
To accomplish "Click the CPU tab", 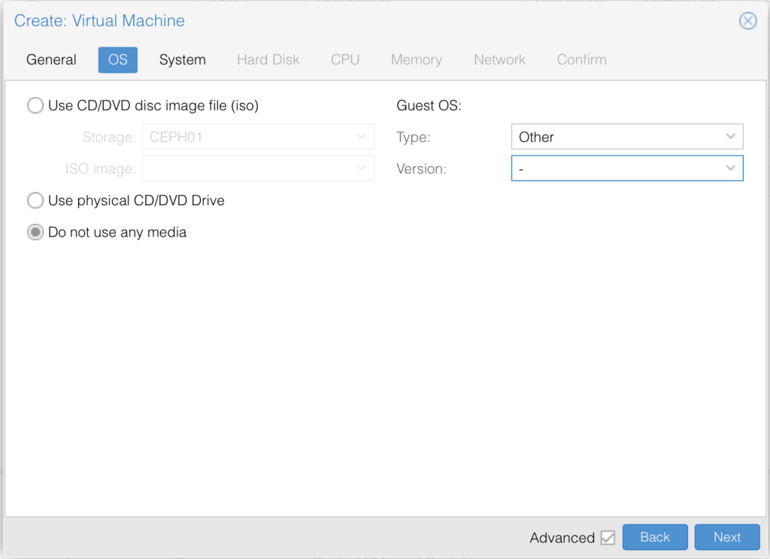I will 345,60.
